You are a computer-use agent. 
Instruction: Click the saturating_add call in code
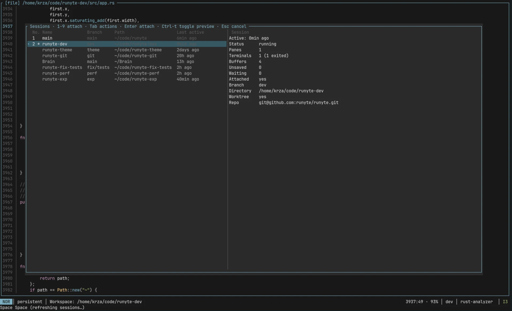point(87,21)
